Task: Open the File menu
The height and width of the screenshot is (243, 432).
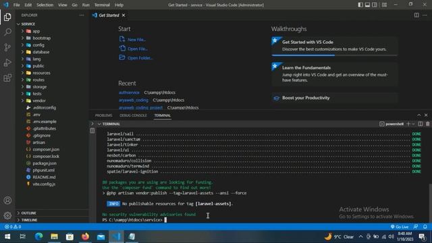Action: click(16, 5)
